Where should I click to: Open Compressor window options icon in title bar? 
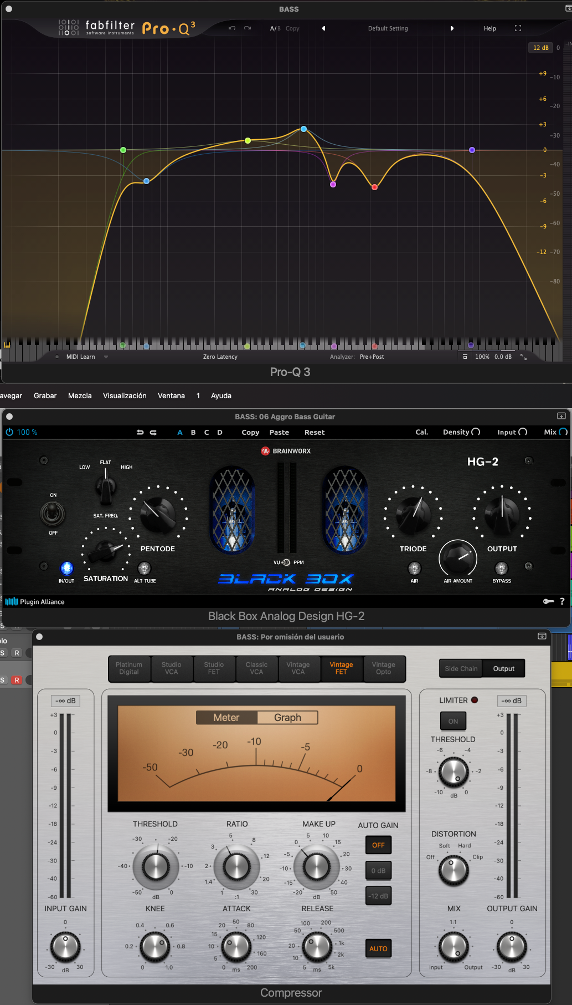(542, 636)
